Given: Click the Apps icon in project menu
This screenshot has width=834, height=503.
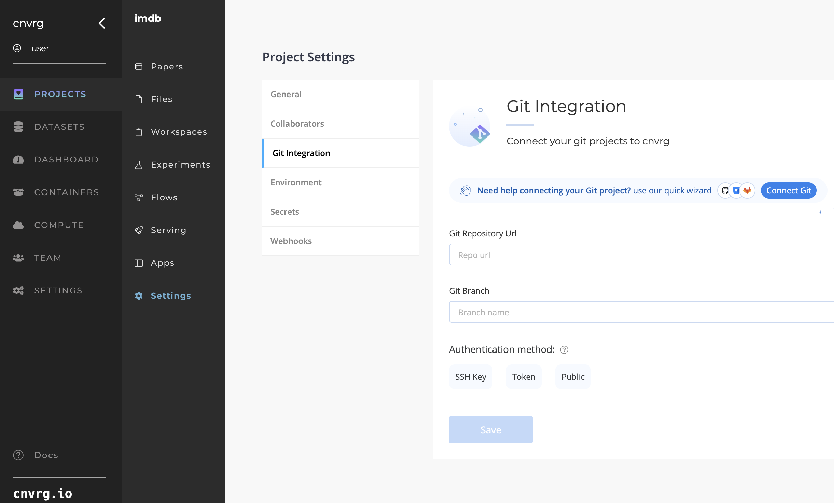Looking at the screenshot, I should pyautogui.click(x=139, y=262).
